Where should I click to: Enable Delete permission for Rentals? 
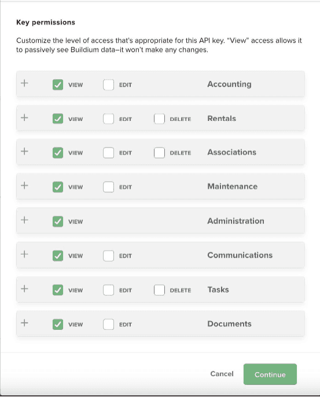[x=159, y=119]
